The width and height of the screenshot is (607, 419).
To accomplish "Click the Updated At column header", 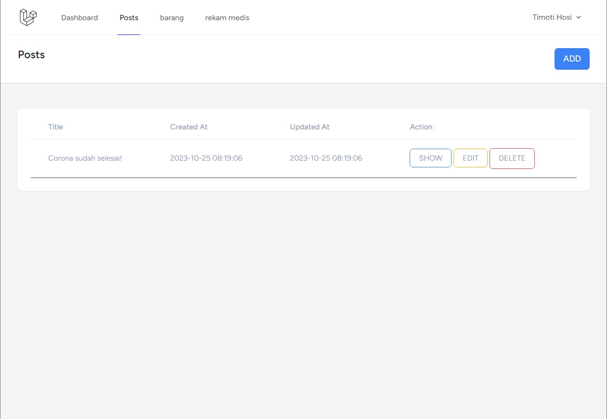I will click(x=310, y=127).
